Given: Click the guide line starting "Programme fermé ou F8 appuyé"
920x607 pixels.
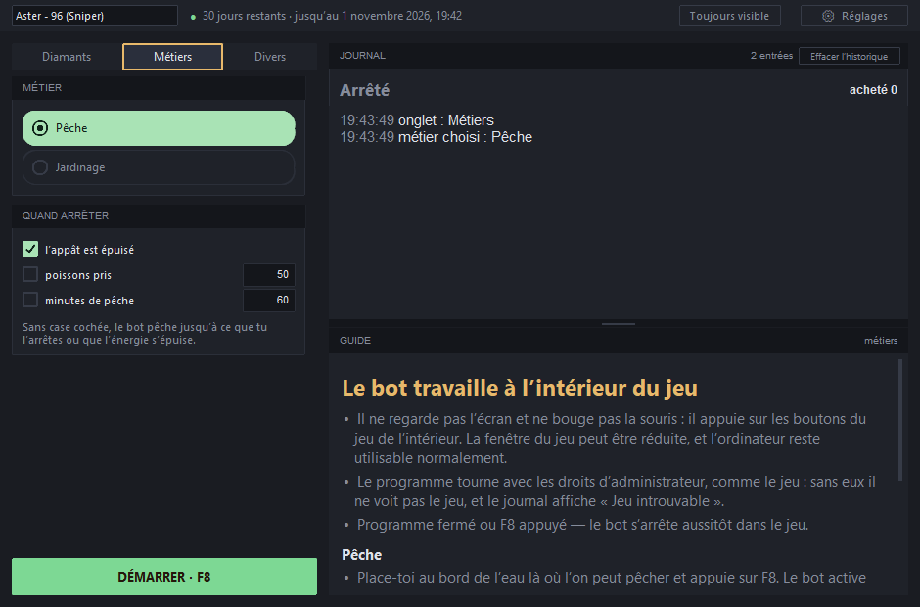Looking at the screenshot, I should (582, 525).
